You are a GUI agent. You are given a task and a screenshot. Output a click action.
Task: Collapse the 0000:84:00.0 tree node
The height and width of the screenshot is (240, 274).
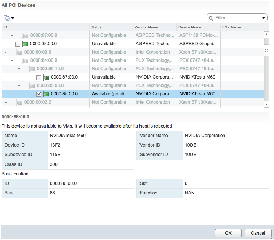12,61
